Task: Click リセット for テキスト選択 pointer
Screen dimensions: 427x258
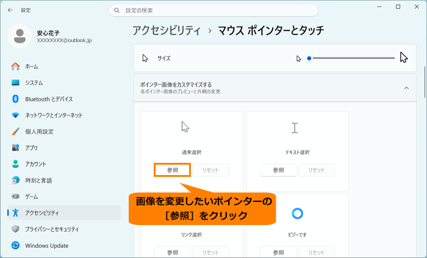Action: point(317,170)
